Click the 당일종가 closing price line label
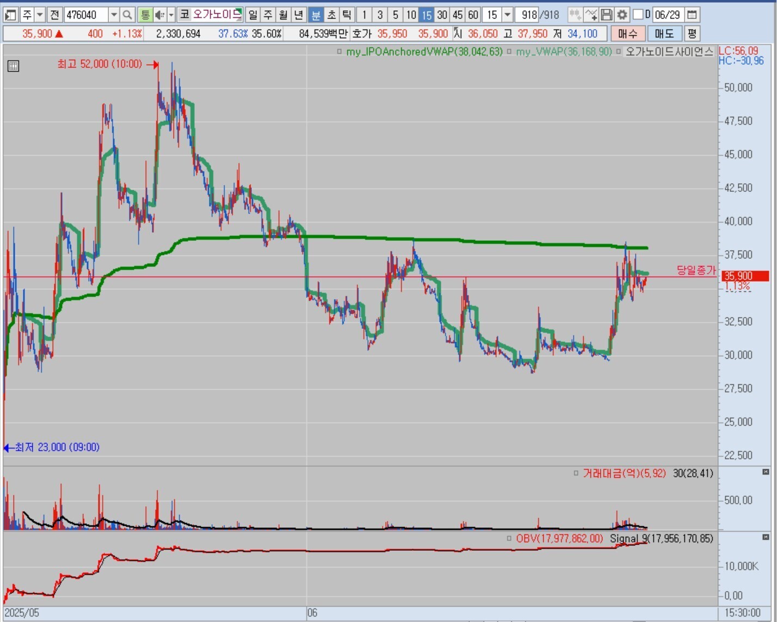This screenshot has width=777, height=622. pyautogui.click(x=696, y=270)
